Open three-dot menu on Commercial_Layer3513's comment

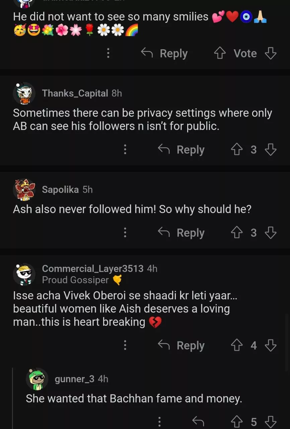pyautogui.click(x=125, y=345)
